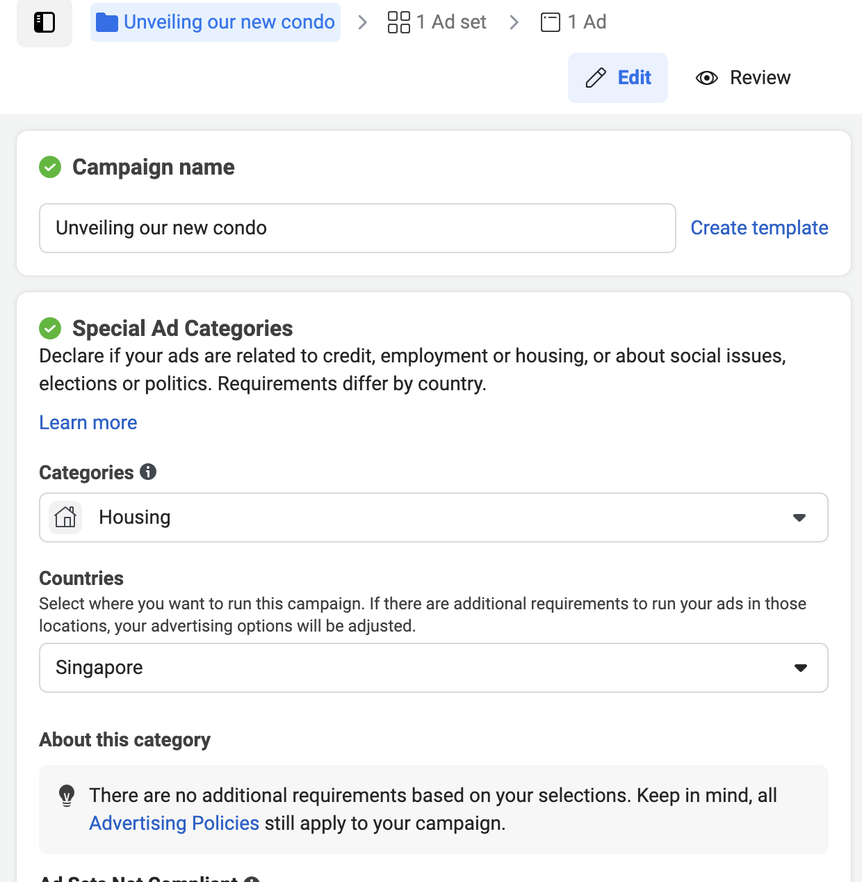Viewport: 862px width, 882px height.
Task: Click the green checkmark beside Special Ad Categories
Action: (x=49, y=328)
